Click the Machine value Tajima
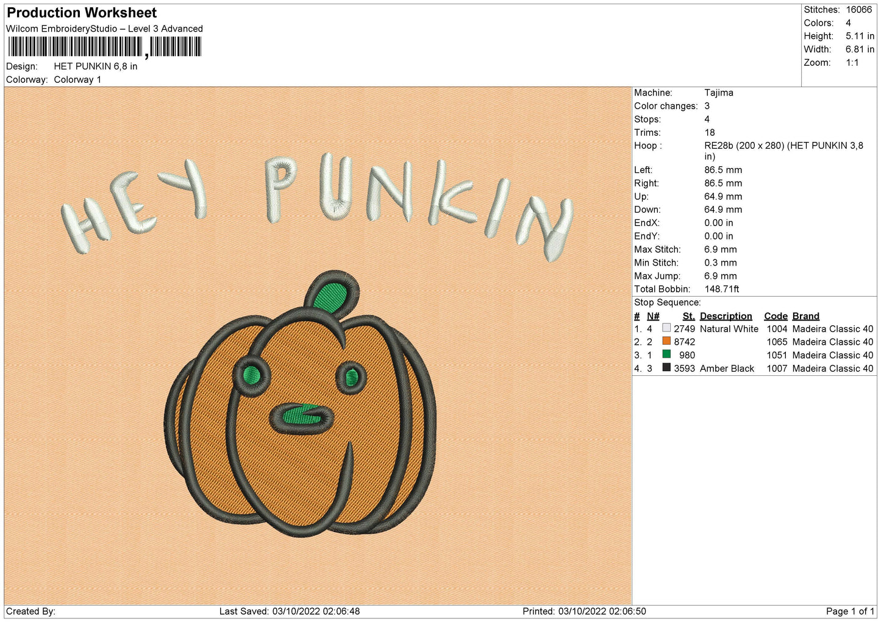Viewport: 881px width, 622px height. click(719, 93)
